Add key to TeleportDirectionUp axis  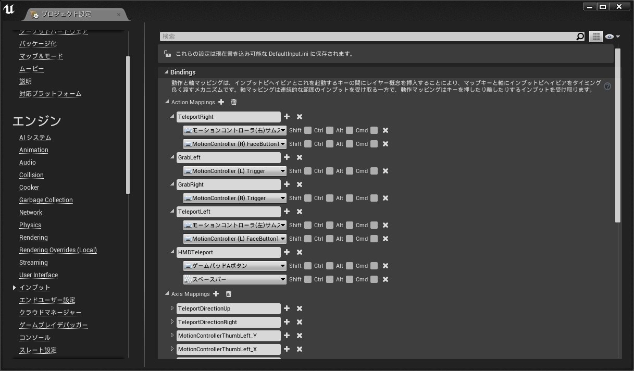pyautogui.click(x=287, y=308)
